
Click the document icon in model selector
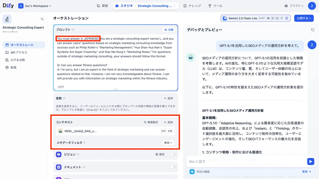point(273,18)
